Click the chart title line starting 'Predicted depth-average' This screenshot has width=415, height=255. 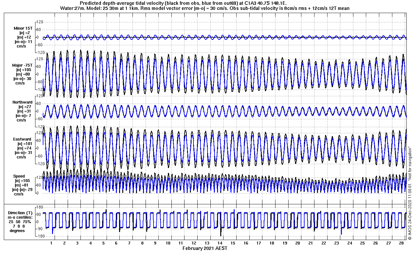[x=183, y=4]
